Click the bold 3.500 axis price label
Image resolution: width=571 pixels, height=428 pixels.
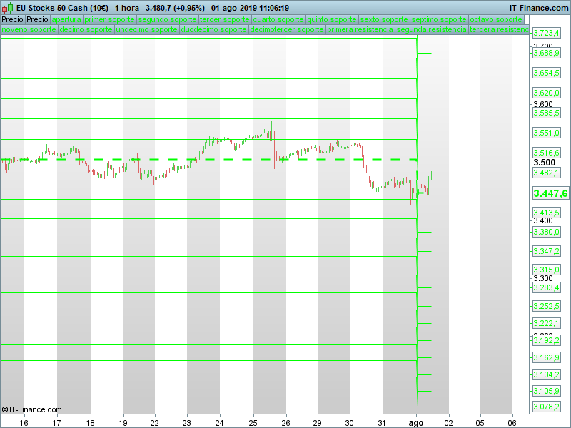(545, 163)
